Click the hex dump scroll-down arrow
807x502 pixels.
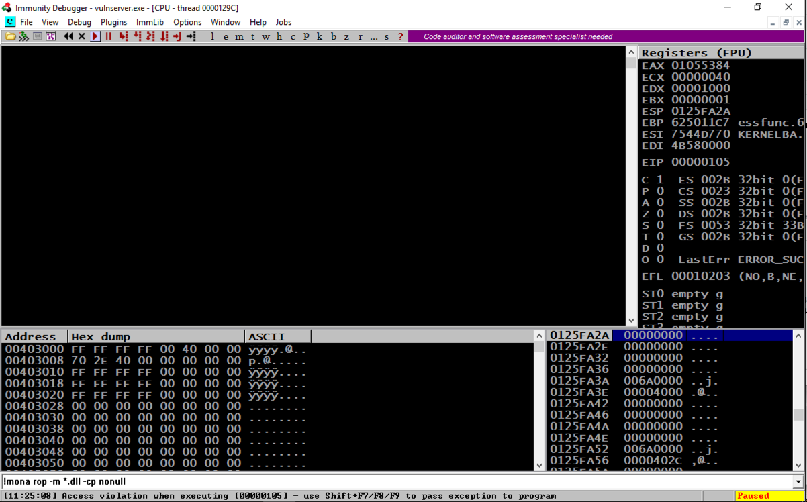(540, 465)
